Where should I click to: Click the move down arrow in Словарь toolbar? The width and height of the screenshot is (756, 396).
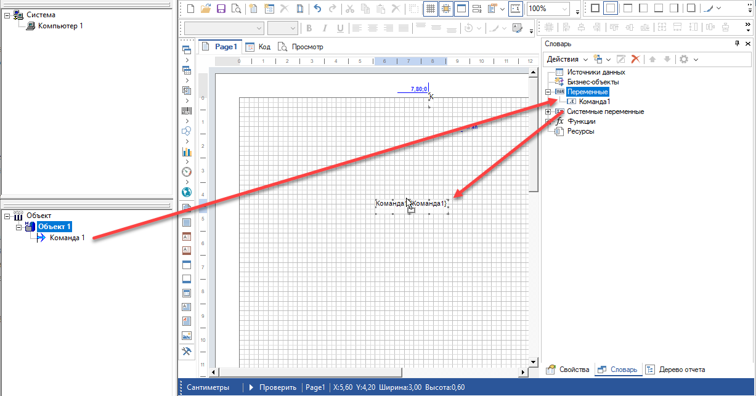tap(667, 59)
